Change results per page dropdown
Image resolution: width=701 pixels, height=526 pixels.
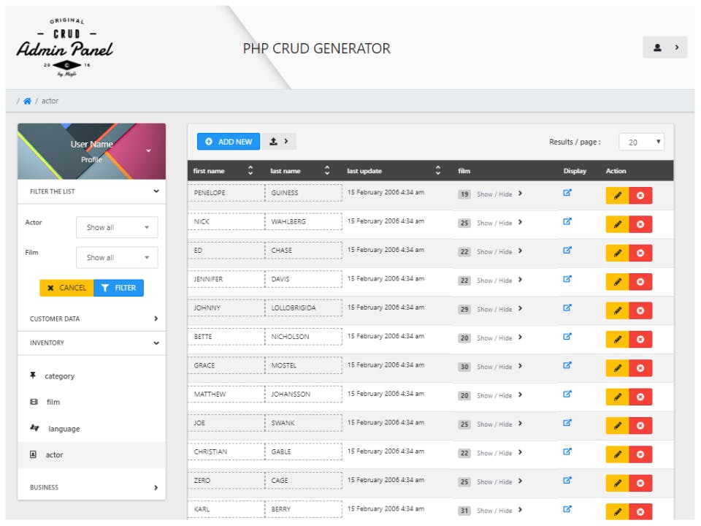click(x=642, y=142)
